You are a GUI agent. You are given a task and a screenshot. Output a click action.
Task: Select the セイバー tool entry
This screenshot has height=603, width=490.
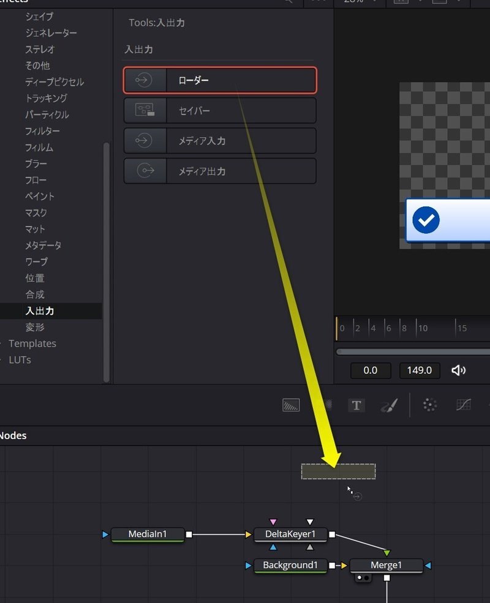220,110
